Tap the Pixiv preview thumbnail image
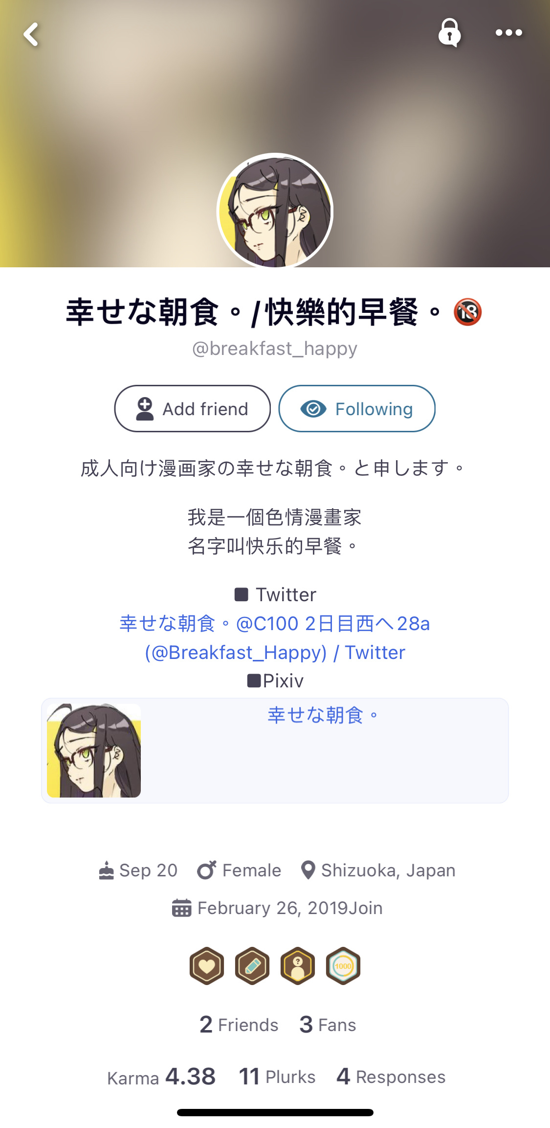This screenshot has height=1128, width=550. pos(94,751)
